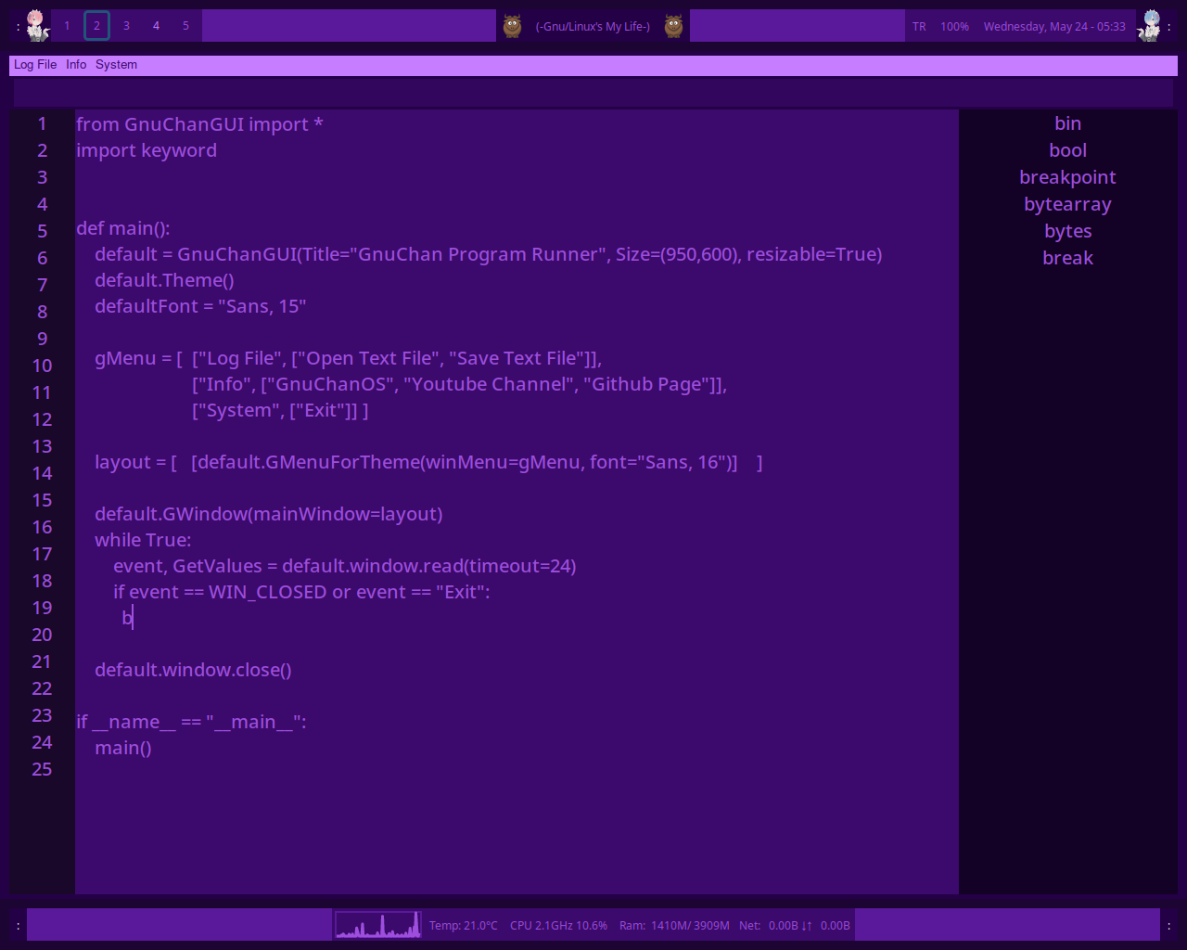Click the CPU usage graph in bottom bar

(377, 924)
